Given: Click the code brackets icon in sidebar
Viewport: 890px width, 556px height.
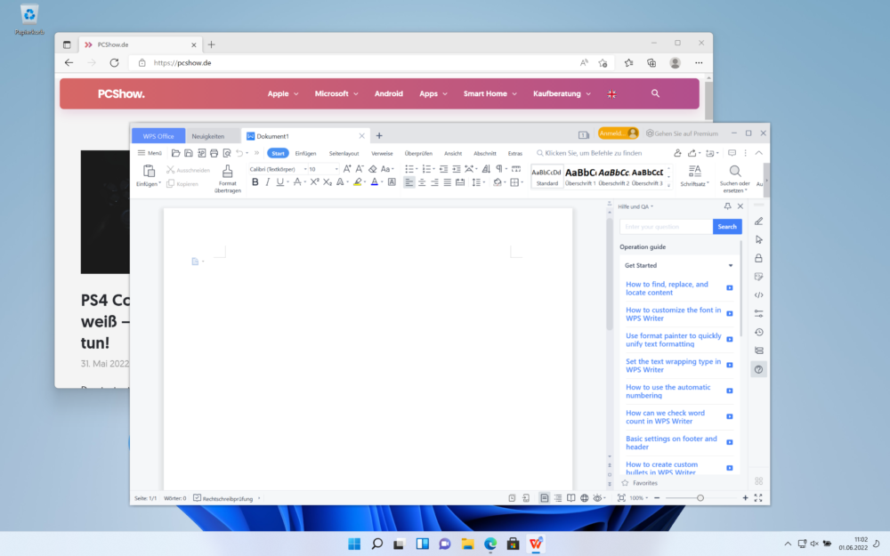Looking at the screenshot, I should pyautogui.click(x=759, y=295).
